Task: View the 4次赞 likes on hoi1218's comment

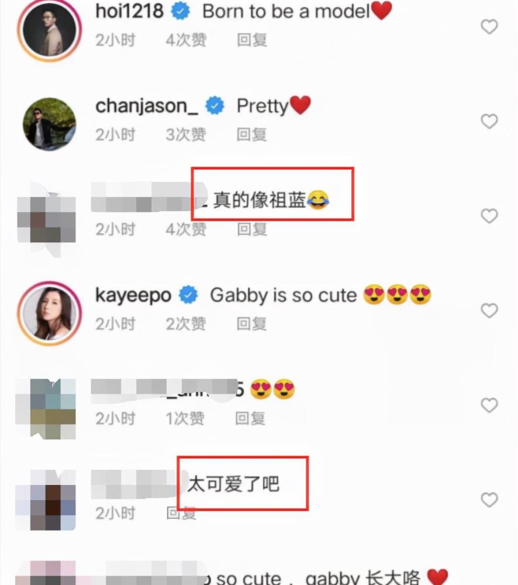Action: coord(186,40)
